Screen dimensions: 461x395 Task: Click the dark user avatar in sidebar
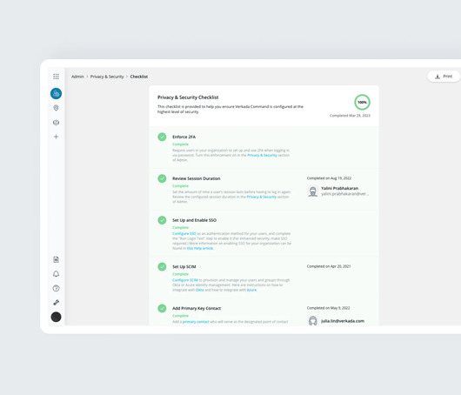(56, 317)
